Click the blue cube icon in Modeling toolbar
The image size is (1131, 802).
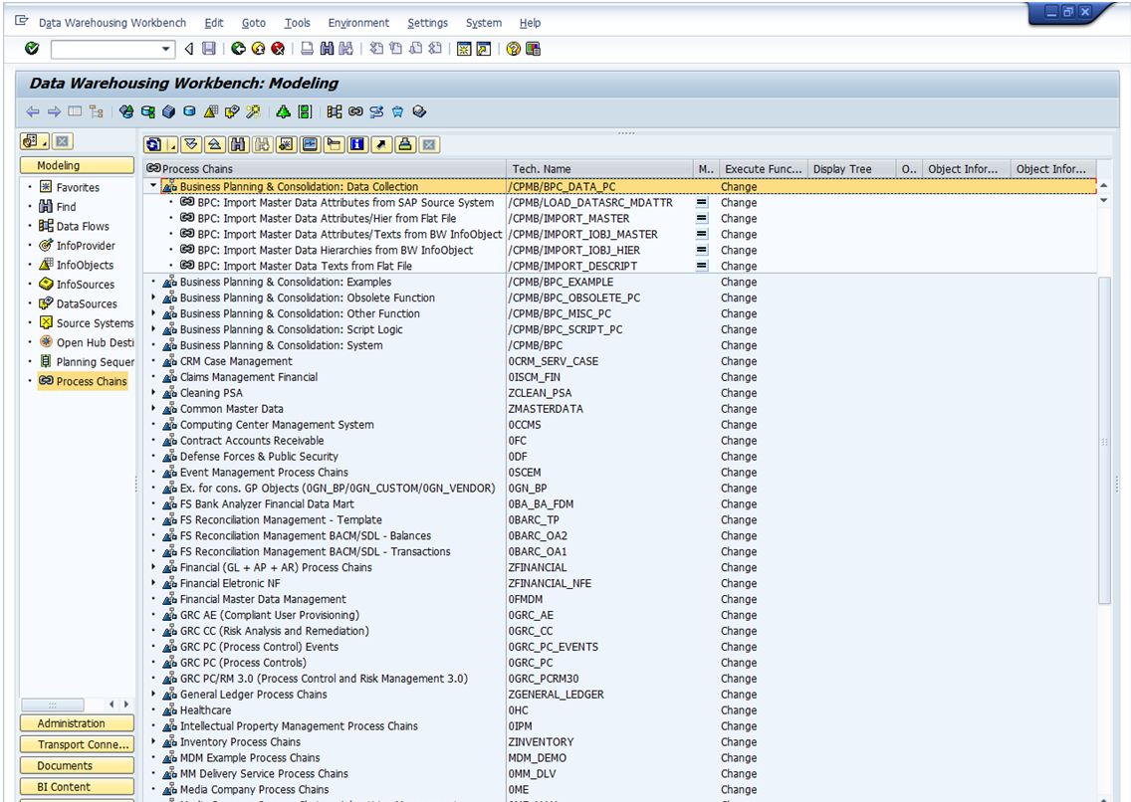(x=169, y=111)
